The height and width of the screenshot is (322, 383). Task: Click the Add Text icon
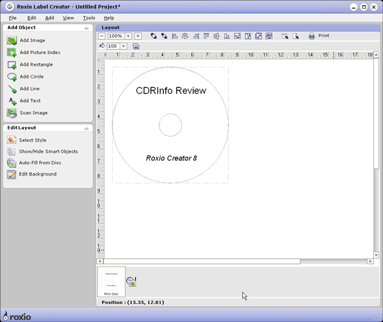(x=12, y=101)
